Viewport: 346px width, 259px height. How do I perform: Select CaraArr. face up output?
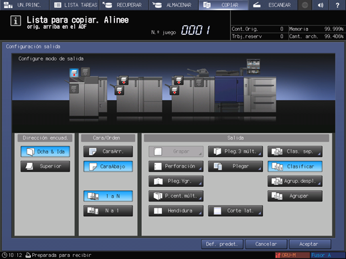(x=108, y=152)
